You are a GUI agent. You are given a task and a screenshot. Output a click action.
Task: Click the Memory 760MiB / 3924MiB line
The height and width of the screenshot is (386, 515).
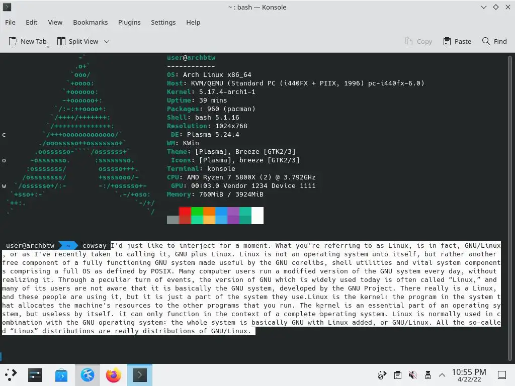215,195
